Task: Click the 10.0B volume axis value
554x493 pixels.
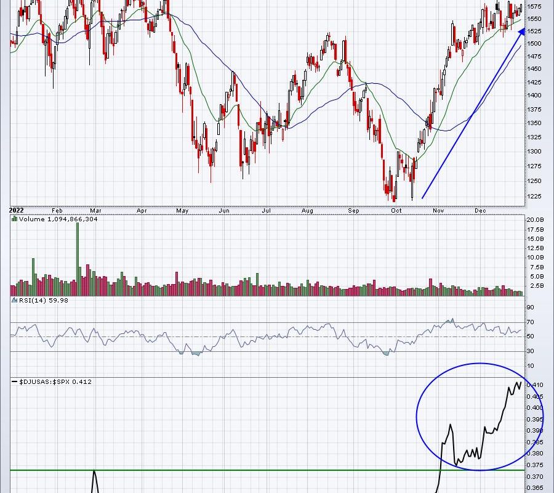Action: [x=536, y=258]
